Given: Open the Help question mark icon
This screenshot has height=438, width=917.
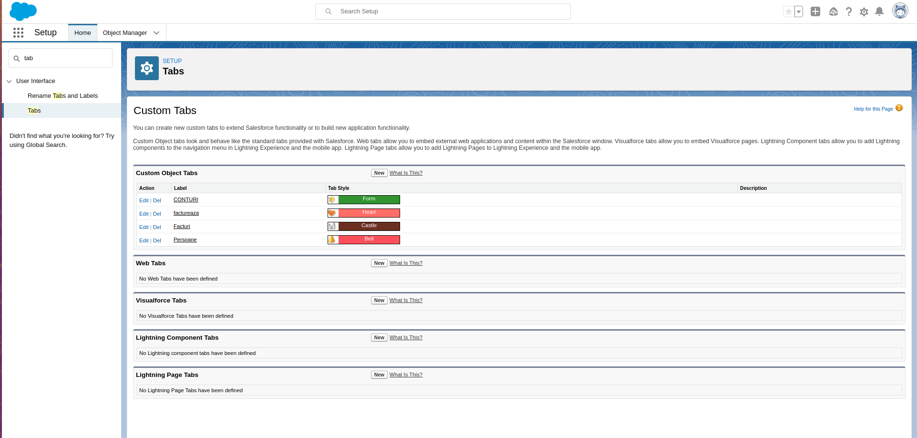Looking at the screenshot, I should [x=849, y=11].
